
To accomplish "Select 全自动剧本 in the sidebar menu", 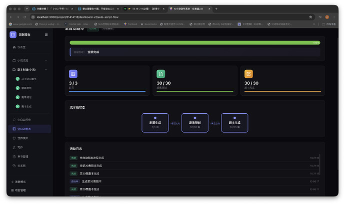I will coord(29,129).
